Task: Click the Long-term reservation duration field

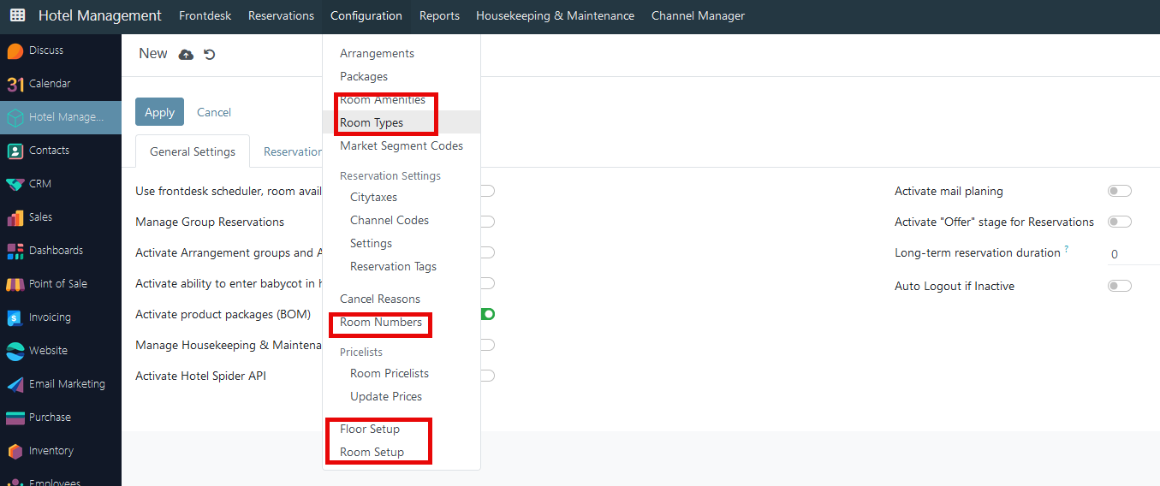Action: 1133,254
